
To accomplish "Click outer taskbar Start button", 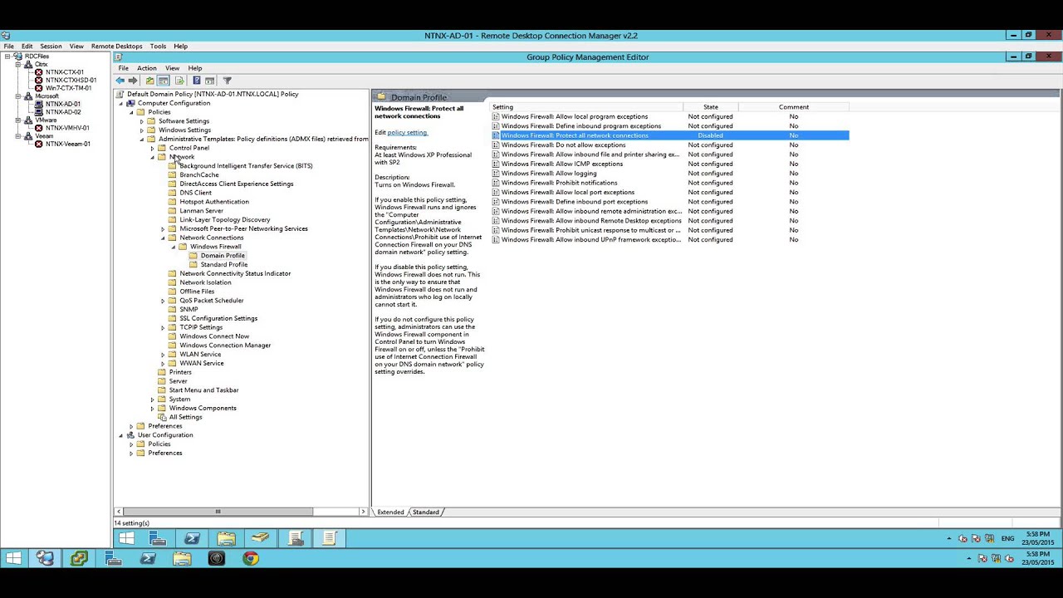I will [13, 558].
